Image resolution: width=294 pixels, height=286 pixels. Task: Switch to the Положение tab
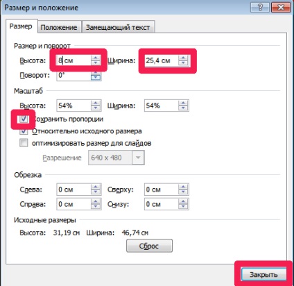click(x=59, y=27)
